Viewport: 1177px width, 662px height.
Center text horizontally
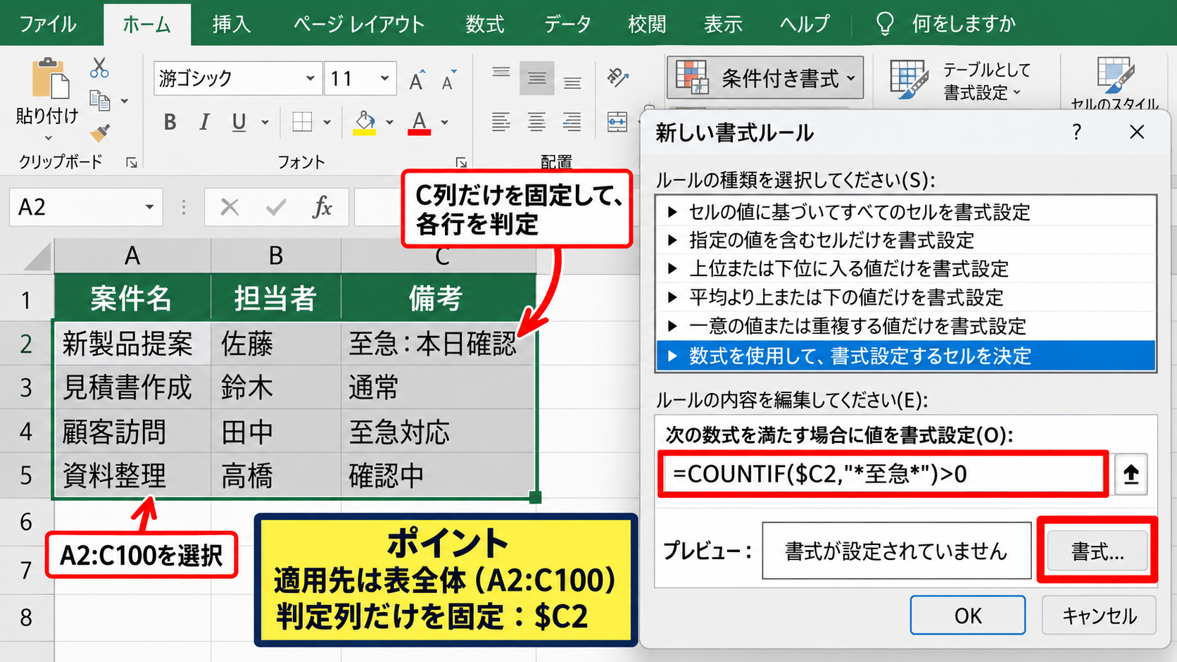coord(537,122)
